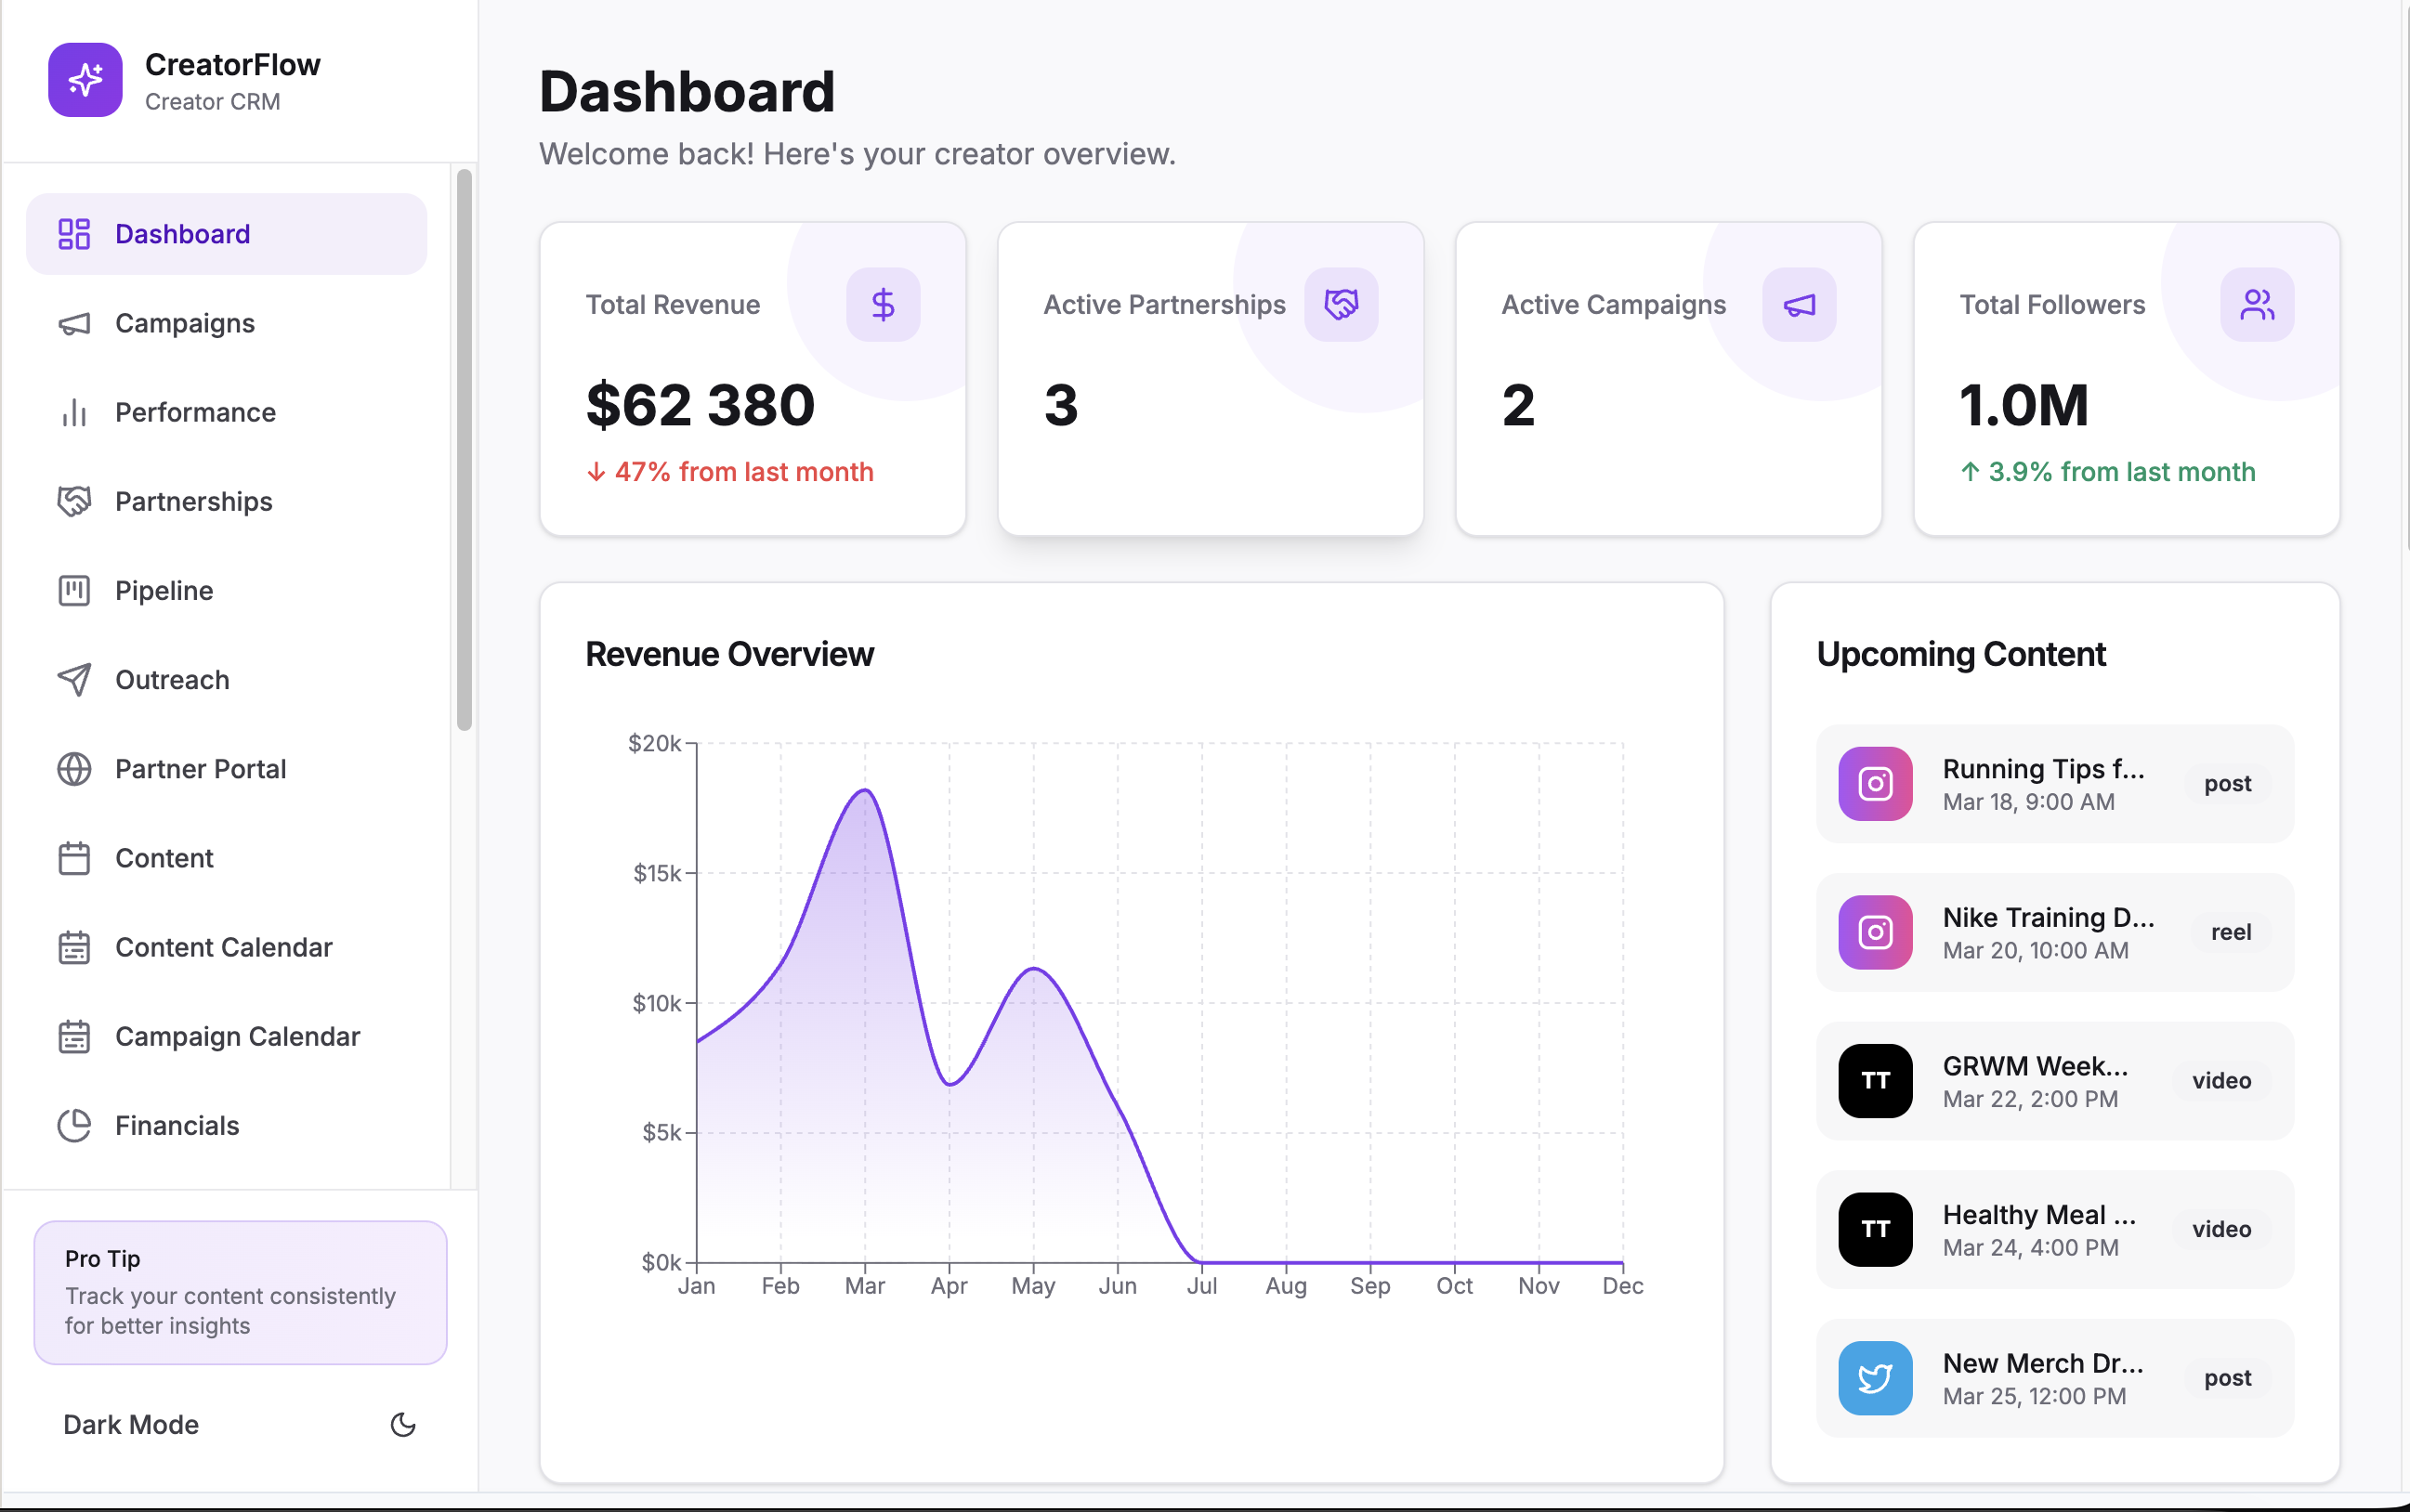Click the $62 380 revenue value
Screen dimensions: 2410x1512
(701, 405)
